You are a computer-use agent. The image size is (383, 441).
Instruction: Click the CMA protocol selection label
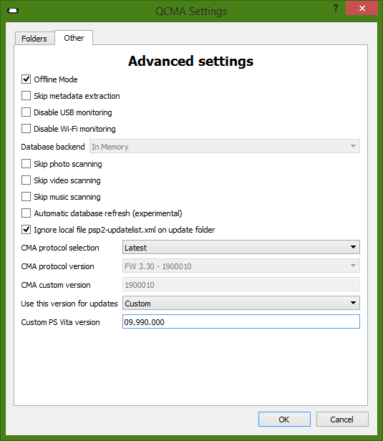(60, 248)
